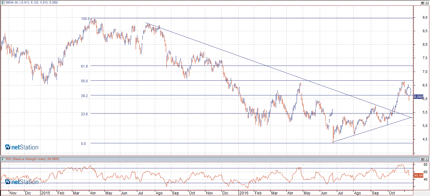Click the 61.8 Fibonacci level label

(x=85, y=66)
